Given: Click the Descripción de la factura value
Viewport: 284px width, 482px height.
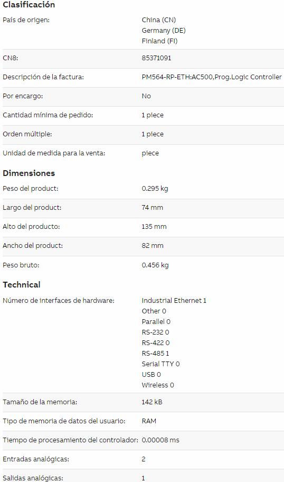Looking at the screenshot, I should (212, 77).
